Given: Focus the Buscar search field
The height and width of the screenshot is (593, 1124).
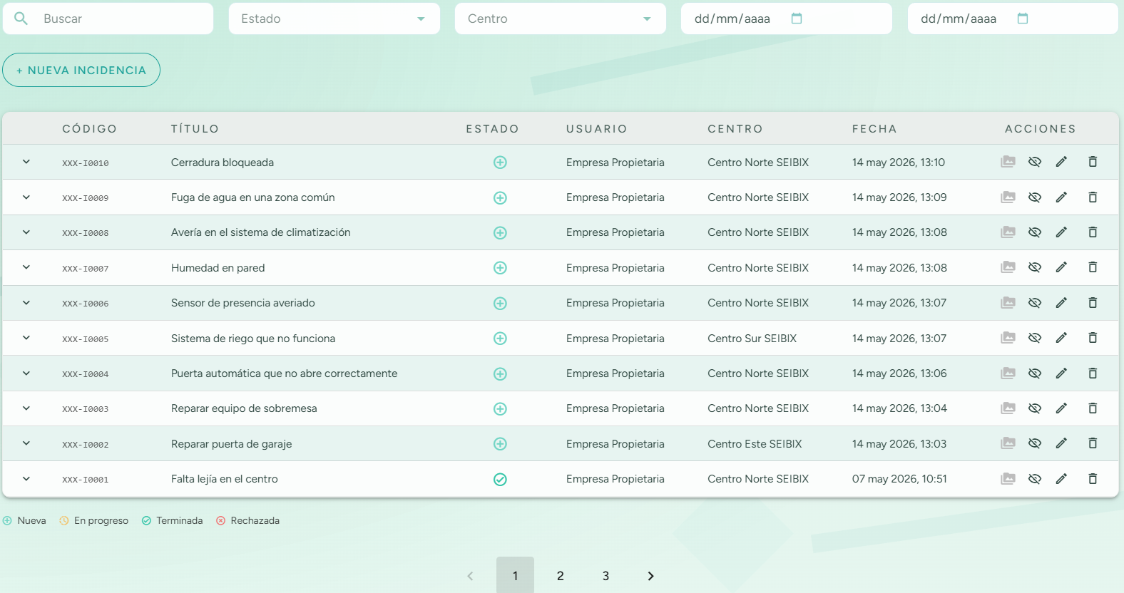Looking at the screenshot, I should pos(108,19).
